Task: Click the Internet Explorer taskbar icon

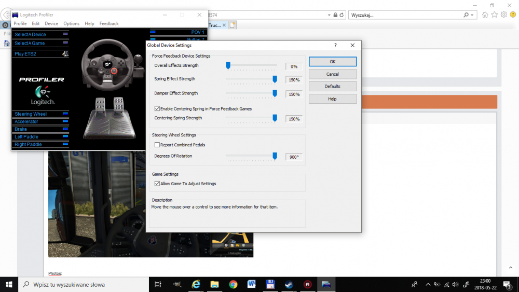Action: coord(196,284)
